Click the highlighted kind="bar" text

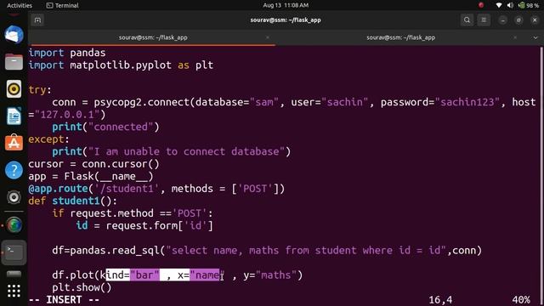133,275
